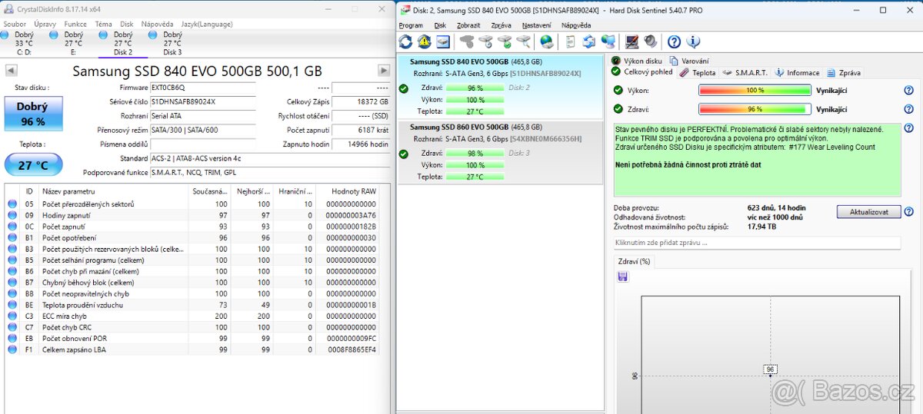Viewport: 923px width, 414px height.
Task: Click the Výkon 100 % gradient bar
Action: tap(755, 90)
